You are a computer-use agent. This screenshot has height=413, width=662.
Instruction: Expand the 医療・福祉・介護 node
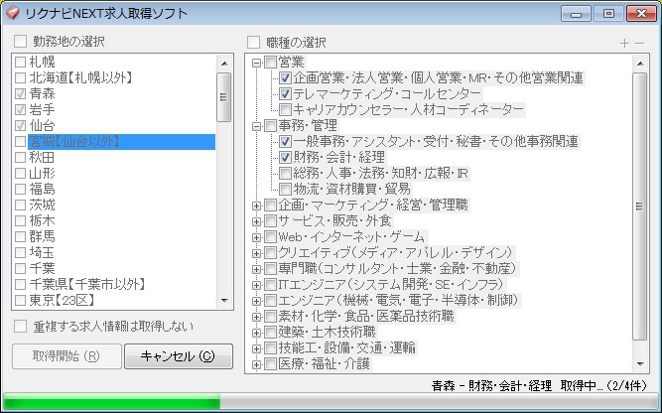(x=256, y=364)
